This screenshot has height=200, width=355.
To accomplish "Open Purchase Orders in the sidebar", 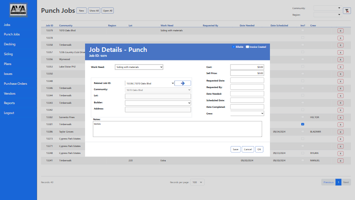I will click(15, 84).
